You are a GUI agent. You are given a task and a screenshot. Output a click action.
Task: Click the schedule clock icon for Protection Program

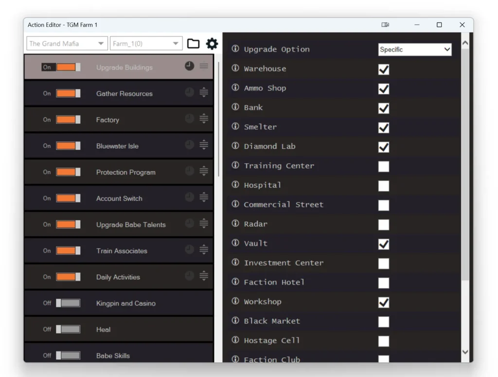(x=190, y=171)
